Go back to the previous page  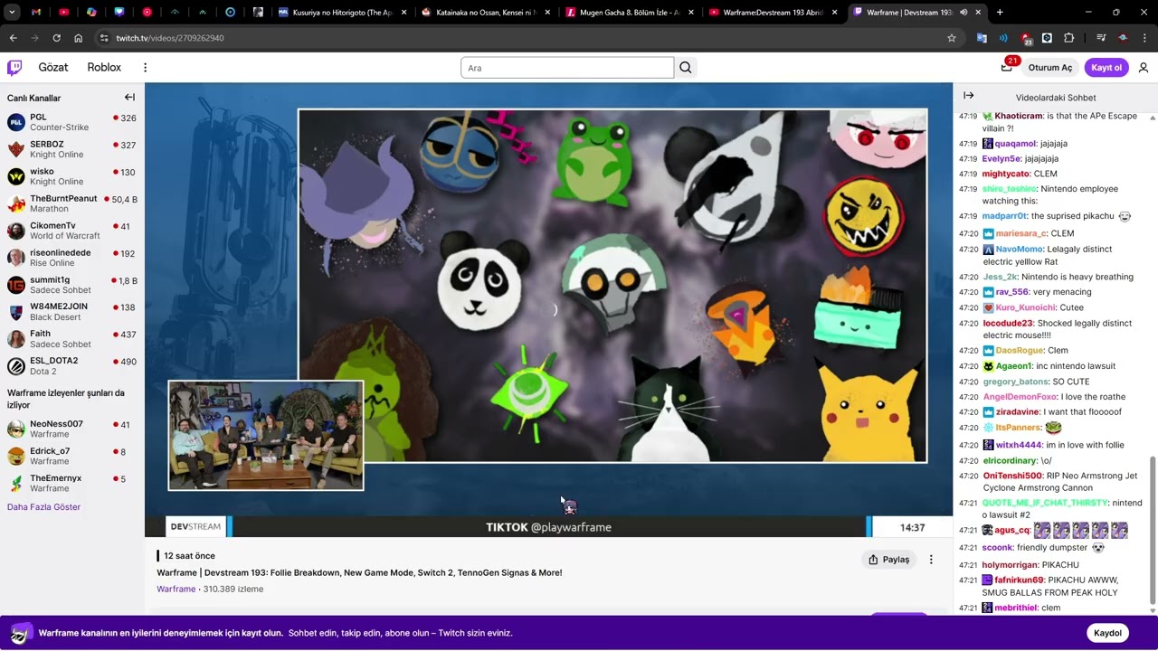pos(13,38)
